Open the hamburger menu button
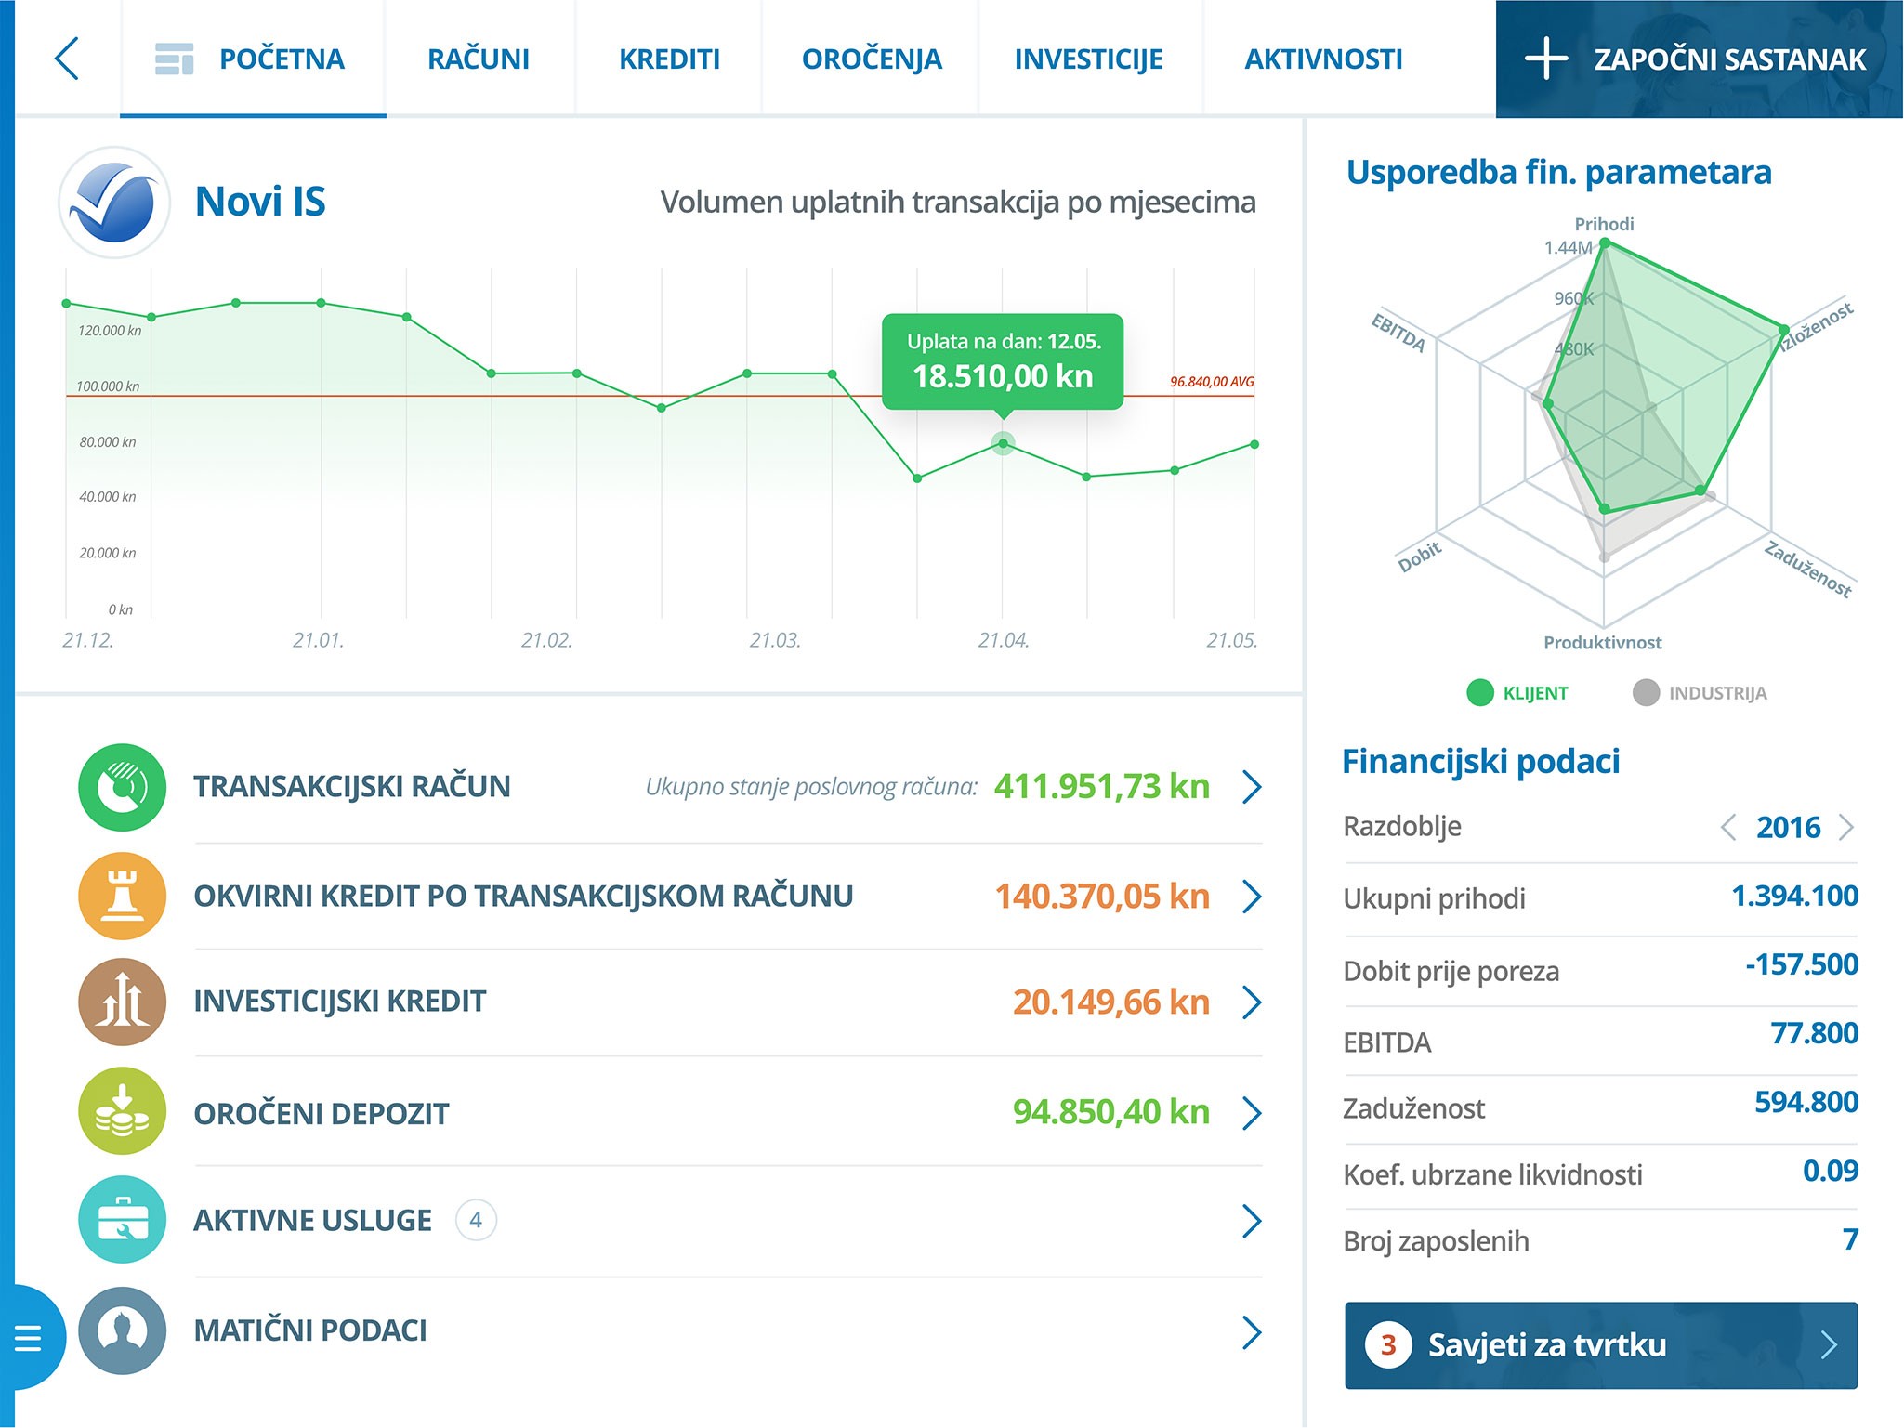Viewport: 1904px width, 1428px height. tap(28, 1338)
